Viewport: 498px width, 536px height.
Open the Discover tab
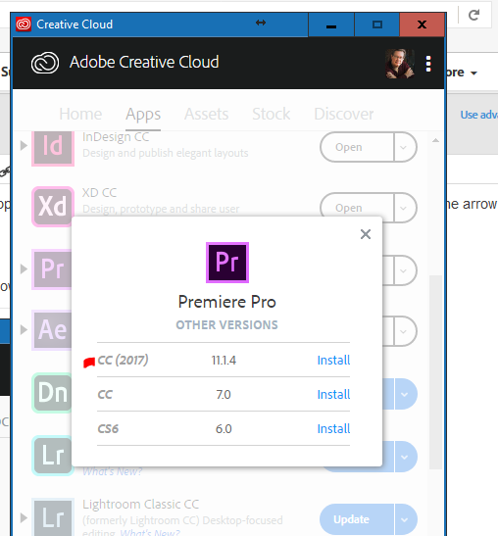click(x=344, y=114)
